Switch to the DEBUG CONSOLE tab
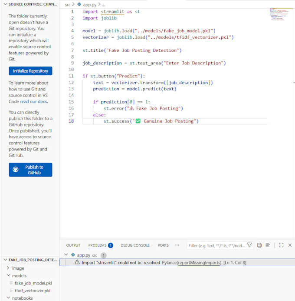The height and width of the screenshot is (301, 295). (x=135, y=245)
